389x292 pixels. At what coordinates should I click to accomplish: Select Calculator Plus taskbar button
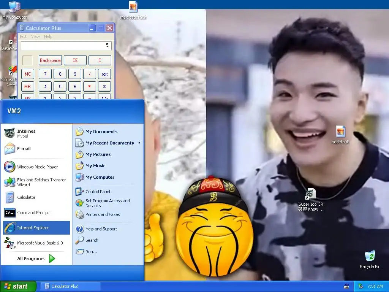(70, 286)
